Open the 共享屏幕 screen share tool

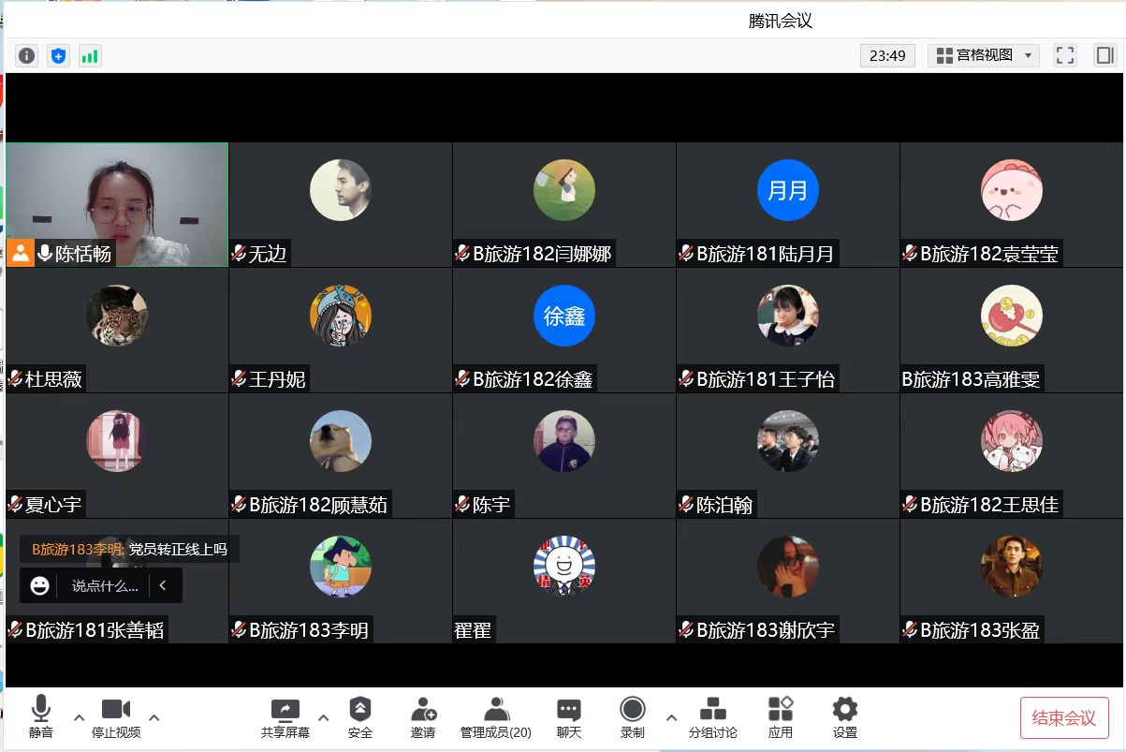pos(285,718)
